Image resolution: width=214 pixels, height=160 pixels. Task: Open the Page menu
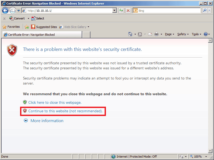[x=170, y=34]
